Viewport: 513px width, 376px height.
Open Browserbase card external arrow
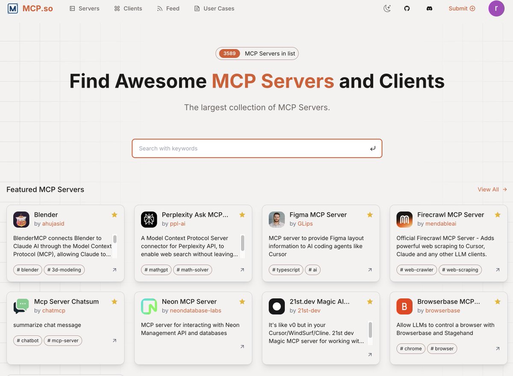(x=498, y=349)
